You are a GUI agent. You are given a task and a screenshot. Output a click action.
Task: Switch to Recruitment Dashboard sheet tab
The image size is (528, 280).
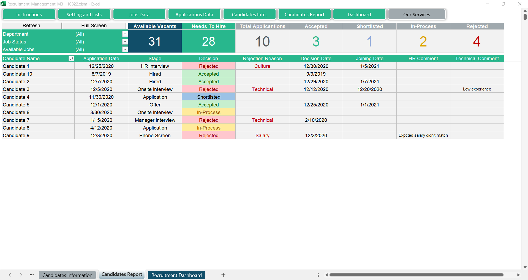(176, 275)
